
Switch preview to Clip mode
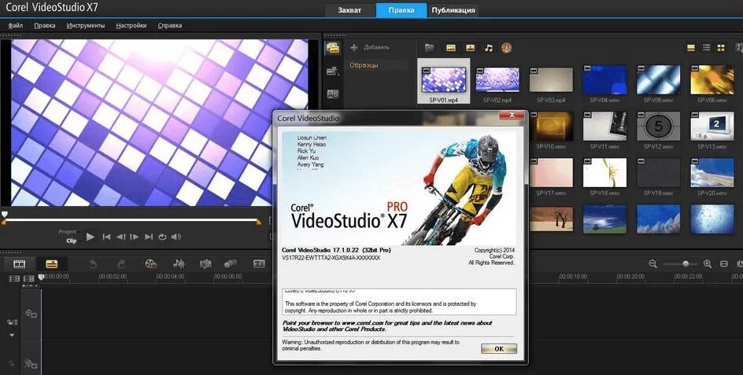71,241
